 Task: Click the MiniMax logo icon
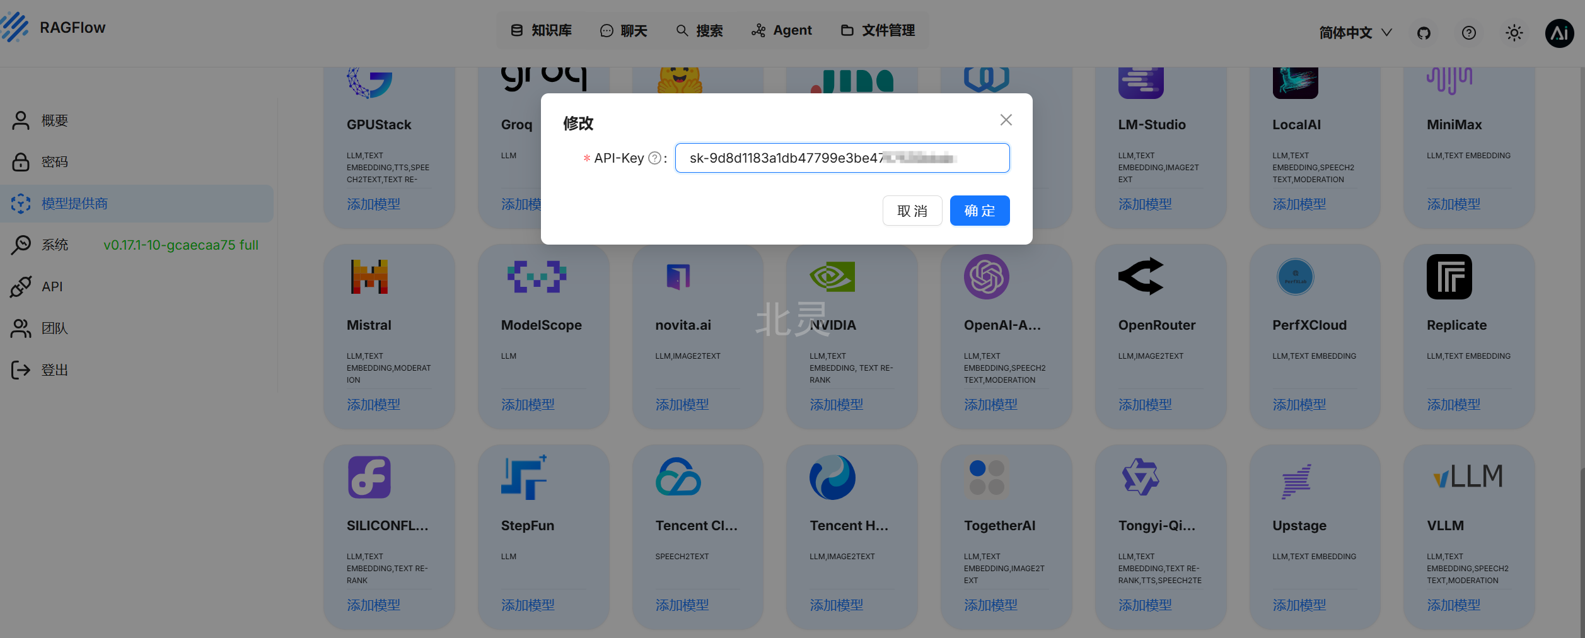pos(1449,82)
